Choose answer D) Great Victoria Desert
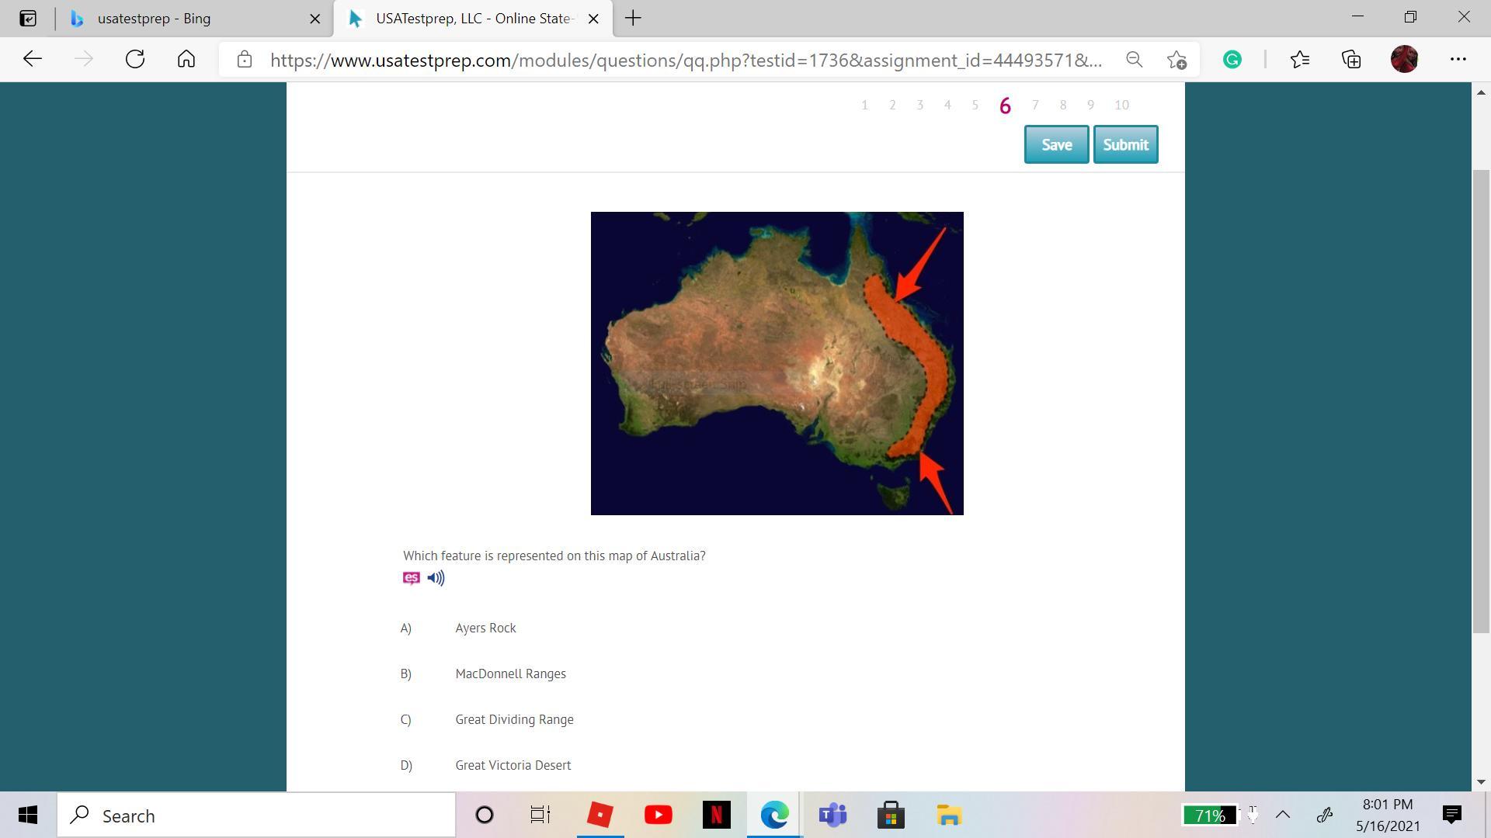This screenshot has width=1491, height=838. [513, 765]
